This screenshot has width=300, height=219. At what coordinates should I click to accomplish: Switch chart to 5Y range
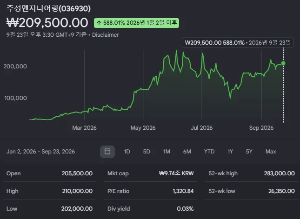pos(249,152)
